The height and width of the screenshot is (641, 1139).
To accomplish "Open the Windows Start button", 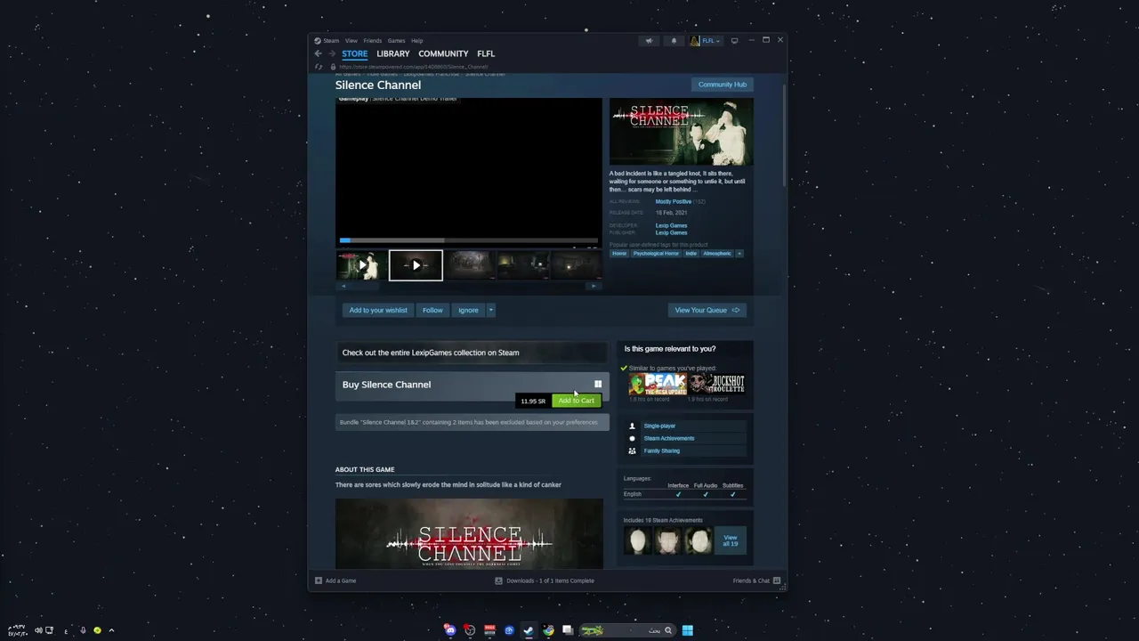I will [x=687, y=630].
